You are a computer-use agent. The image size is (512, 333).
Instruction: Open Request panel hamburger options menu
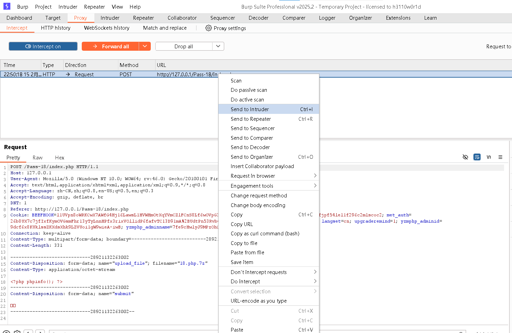(x=500, y=157)
